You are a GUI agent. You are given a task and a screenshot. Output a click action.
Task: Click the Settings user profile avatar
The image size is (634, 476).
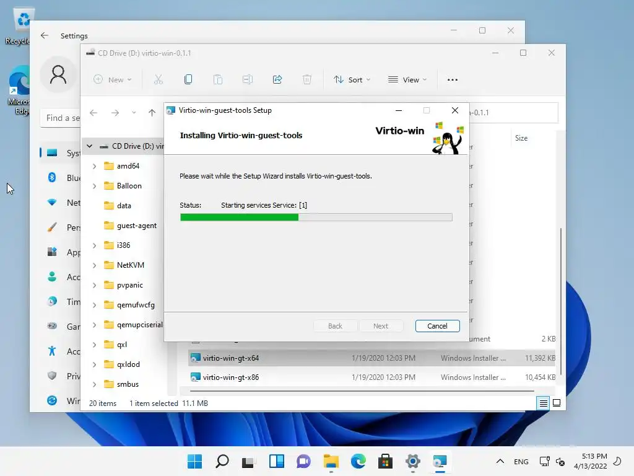pos(58,74)
